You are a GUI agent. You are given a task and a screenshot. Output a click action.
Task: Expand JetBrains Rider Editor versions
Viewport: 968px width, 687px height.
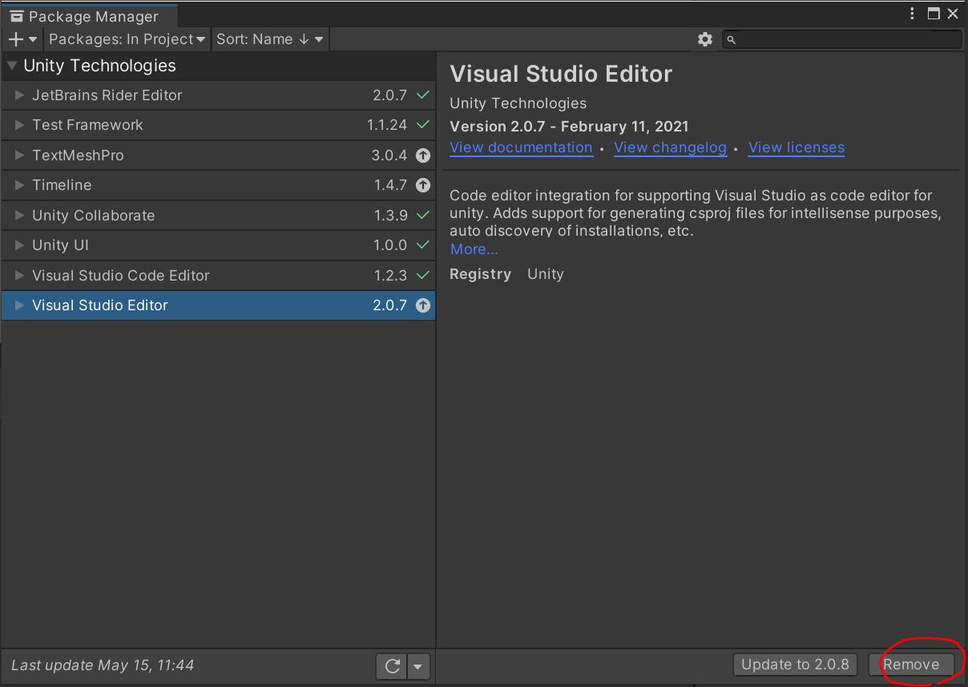point(20,95)
